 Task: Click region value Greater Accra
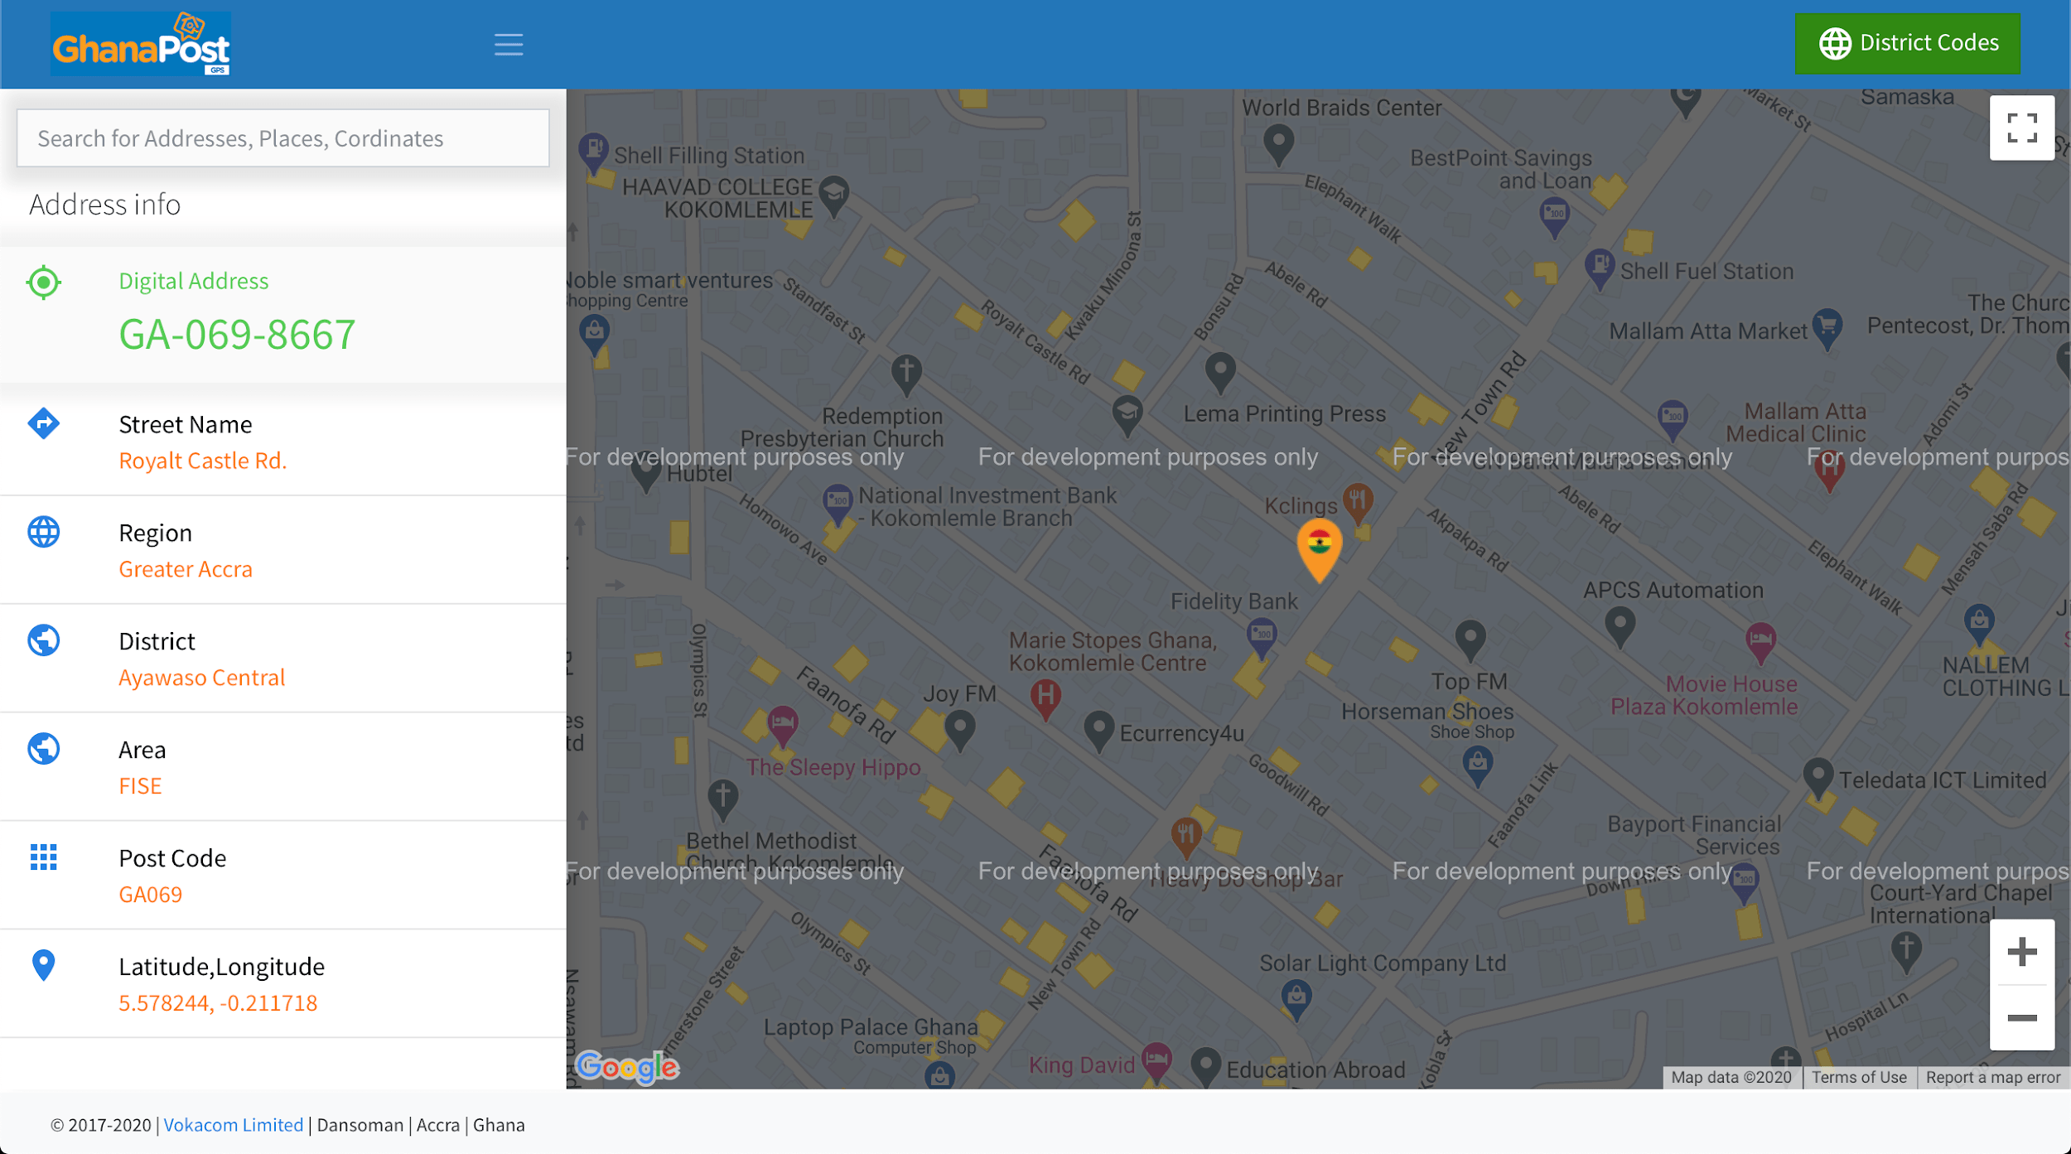(186, 569)
